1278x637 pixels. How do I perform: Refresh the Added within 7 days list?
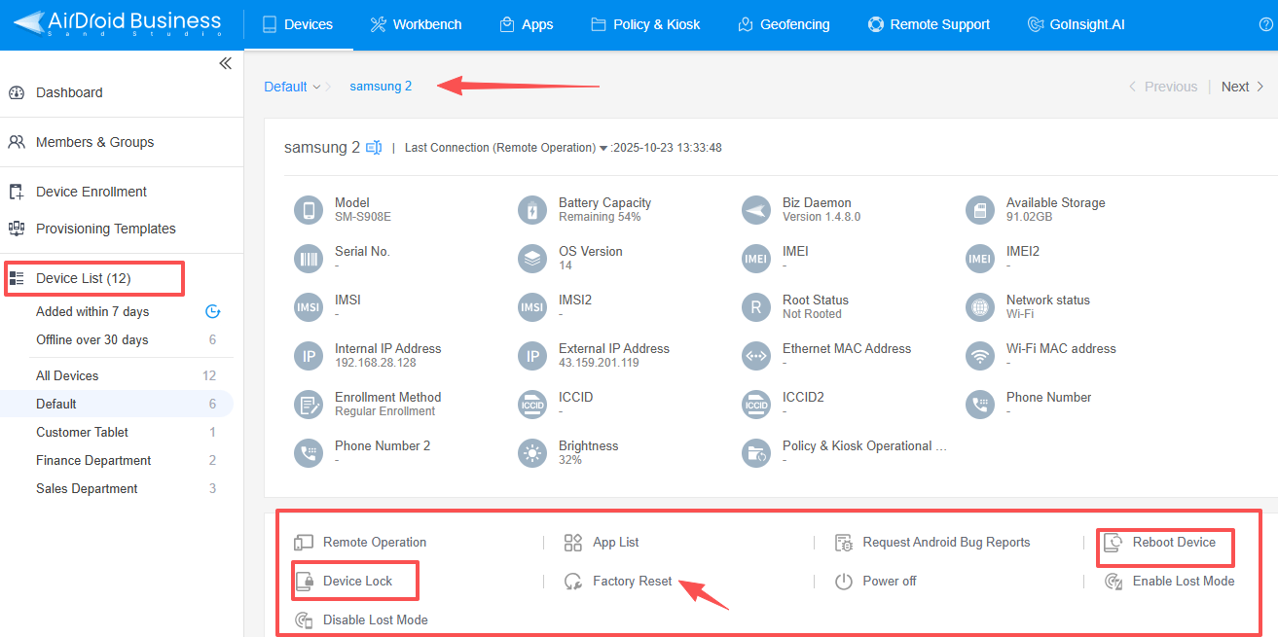212,311
